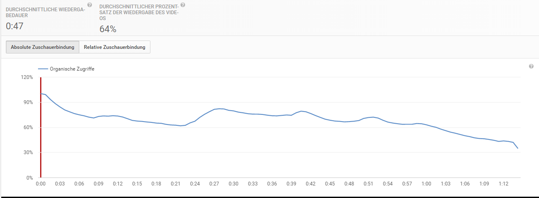Click the 0:39 time axis label

291,184
